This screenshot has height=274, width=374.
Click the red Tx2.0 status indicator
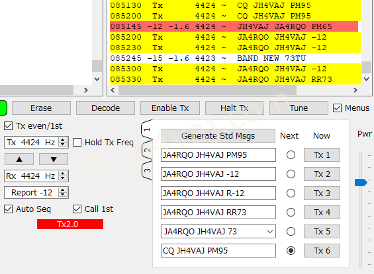click(x=70, y=224)
